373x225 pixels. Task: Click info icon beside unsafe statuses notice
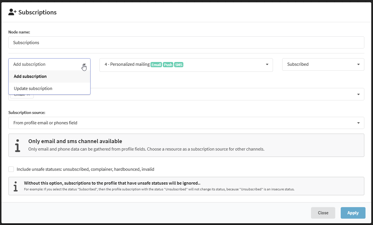click(x=16, y=186)
